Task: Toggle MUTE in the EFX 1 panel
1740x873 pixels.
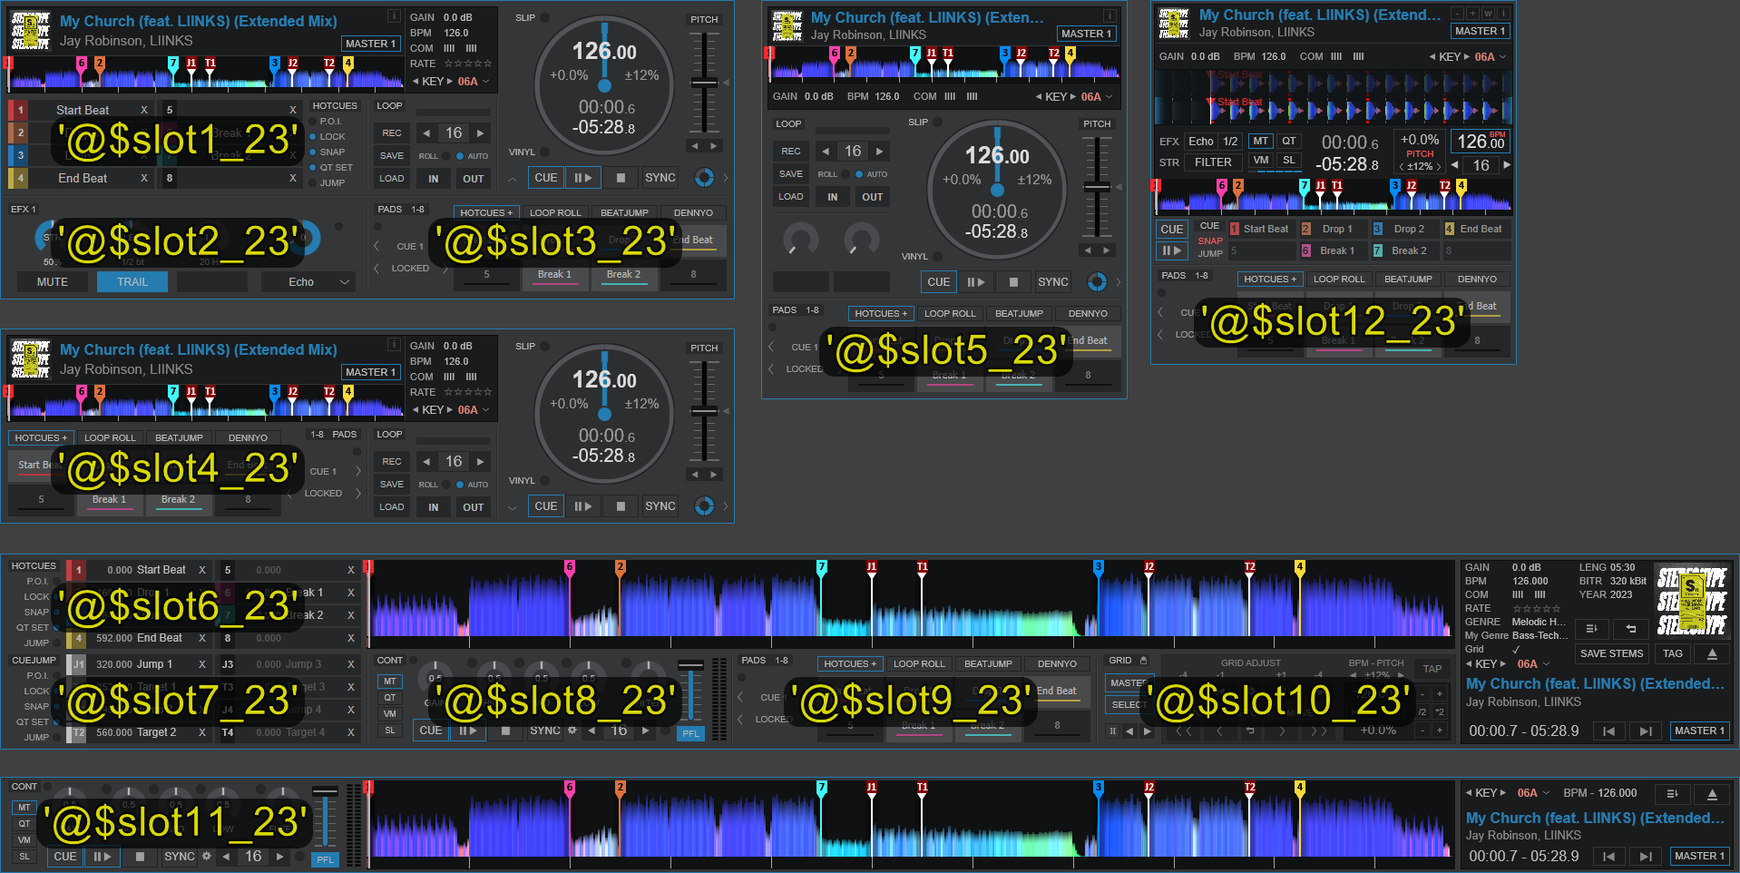Action: [52, 282]
